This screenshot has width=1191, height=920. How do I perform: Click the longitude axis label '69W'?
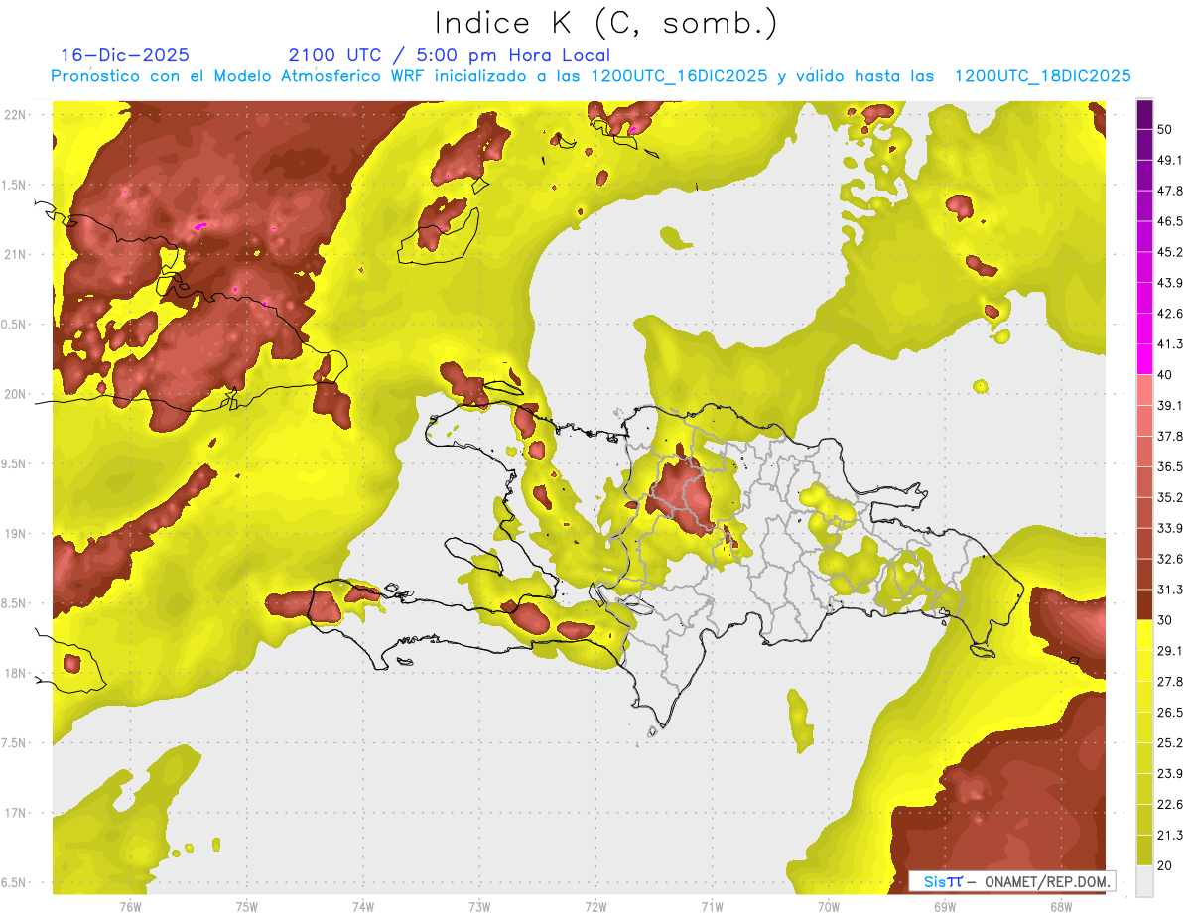(944, 907)
